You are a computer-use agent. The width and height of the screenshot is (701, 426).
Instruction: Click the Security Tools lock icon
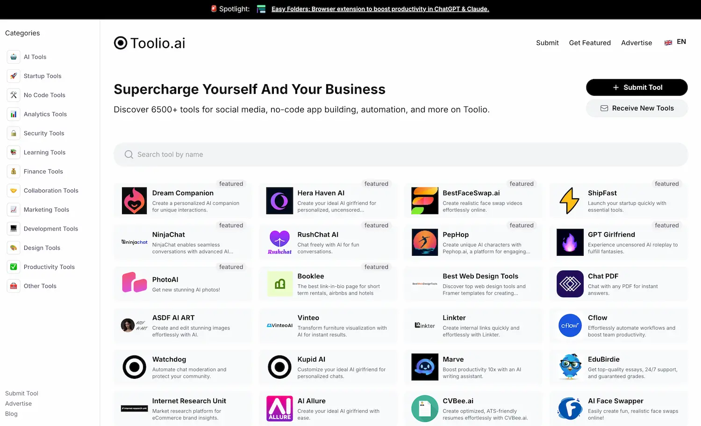[x=14, y=133]
